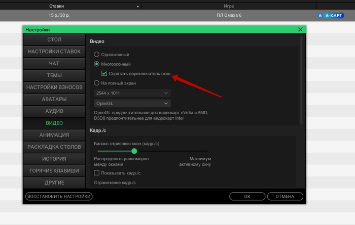Switch to the АВАТАРЫ tab

coord(54,99)
